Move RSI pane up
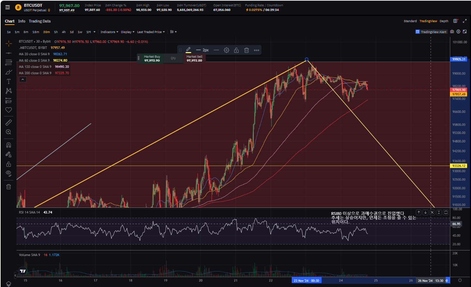The image size is (471, 287). click(x=419, y=212)
